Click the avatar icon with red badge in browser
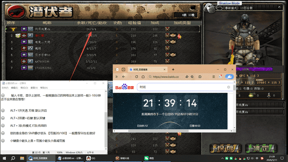 pyautogui.click(x=220, y=76)
